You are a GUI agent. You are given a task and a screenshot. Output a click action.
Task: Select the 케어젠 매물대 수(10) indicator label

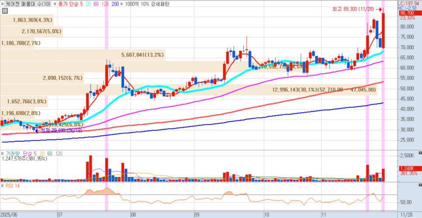(28, 4)
